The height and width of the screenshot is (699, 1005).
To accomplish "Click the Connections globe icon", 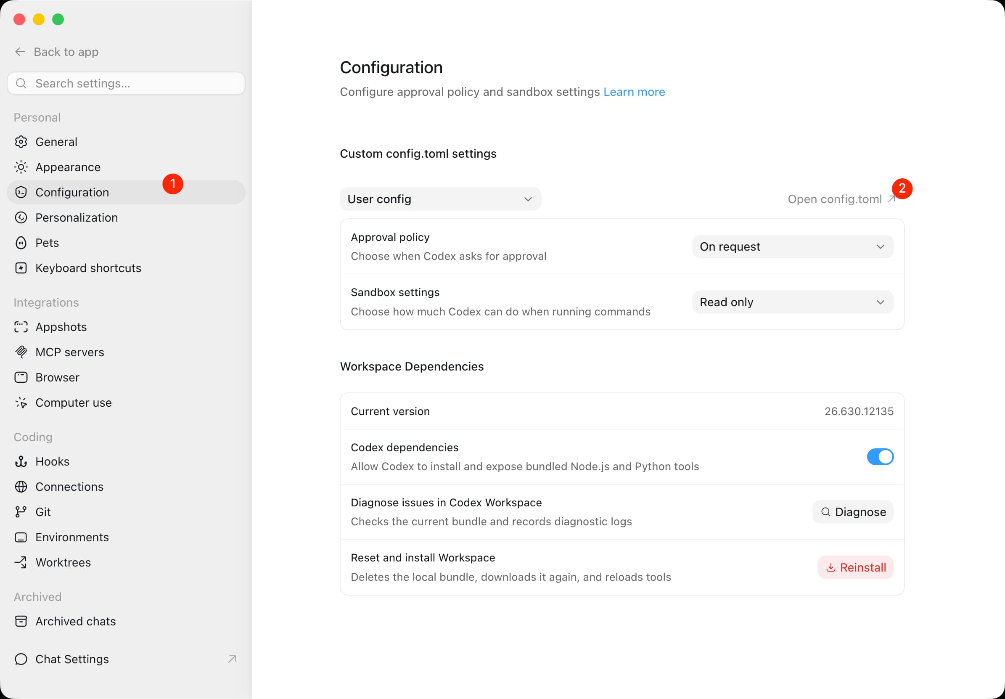I will pos(21,487).
